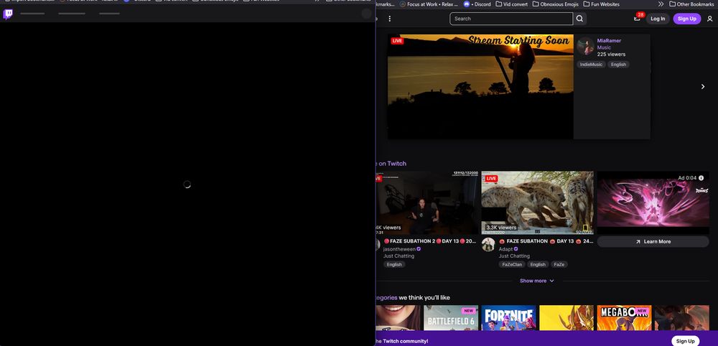The image size is (718, 346).
Task: Click the verified badge next to Adapt
Action: [x=516, y=249]
